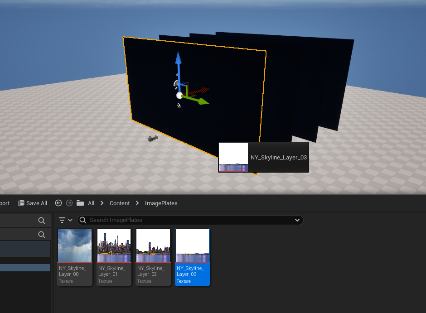This screenshot has width=426, height=313.
Task: Select the ImagePlates breadcrumb
Action: [x=161, y=203]
